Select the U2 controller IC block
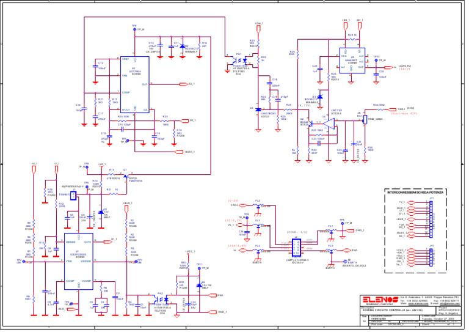The image size is (469, 332). click(134, 85)
